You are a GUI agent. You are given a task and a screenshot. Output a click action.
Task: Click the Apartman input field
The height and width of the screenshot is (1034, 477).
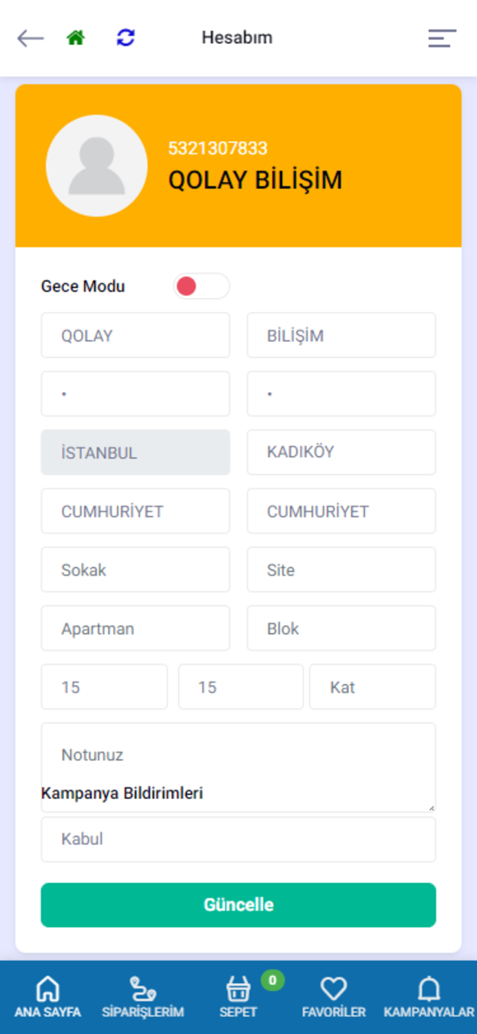[x=135, y=628]
